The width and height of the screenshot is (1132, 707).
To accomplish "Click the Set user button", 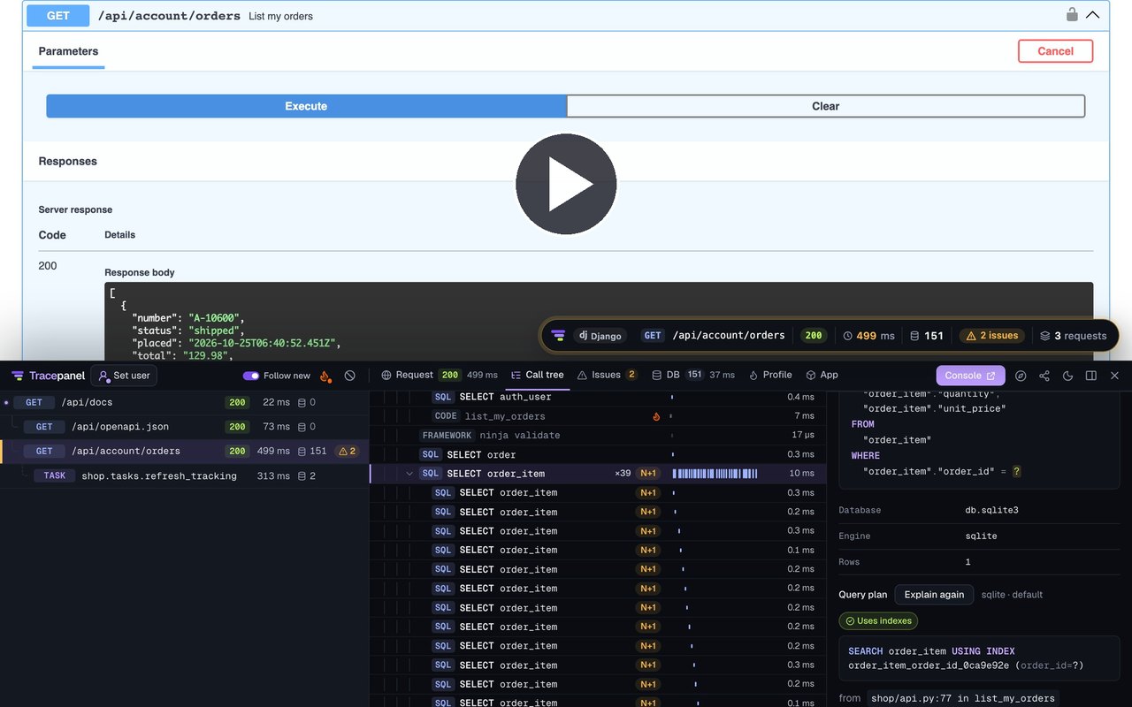I will [124, 376].
